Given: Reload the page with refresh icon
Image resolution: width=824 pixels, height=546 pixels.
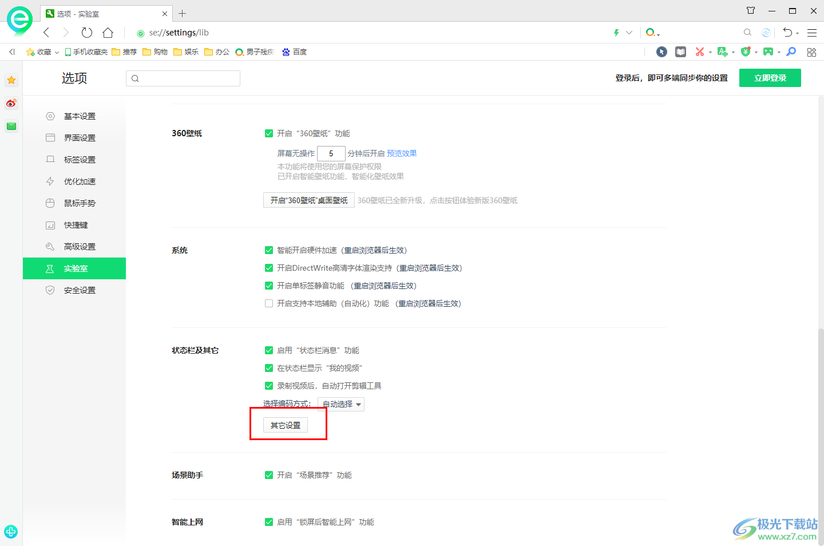Looking at the screenshot, I should [x=87, y=33].
